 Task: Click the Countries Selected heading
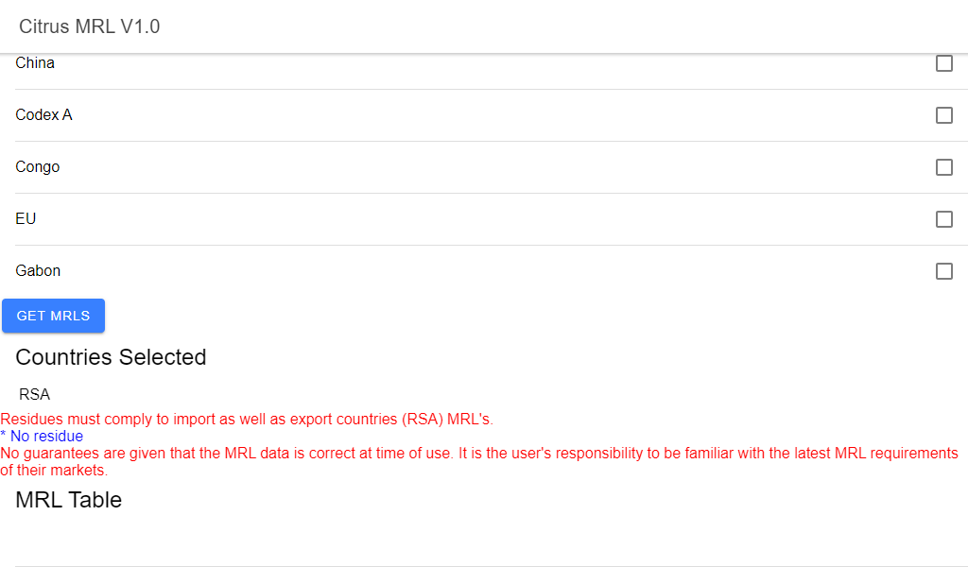[111, 357]
